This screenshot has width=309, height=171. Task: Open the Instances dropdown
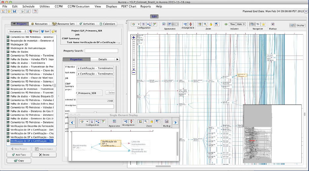click(x=17, y=32)
